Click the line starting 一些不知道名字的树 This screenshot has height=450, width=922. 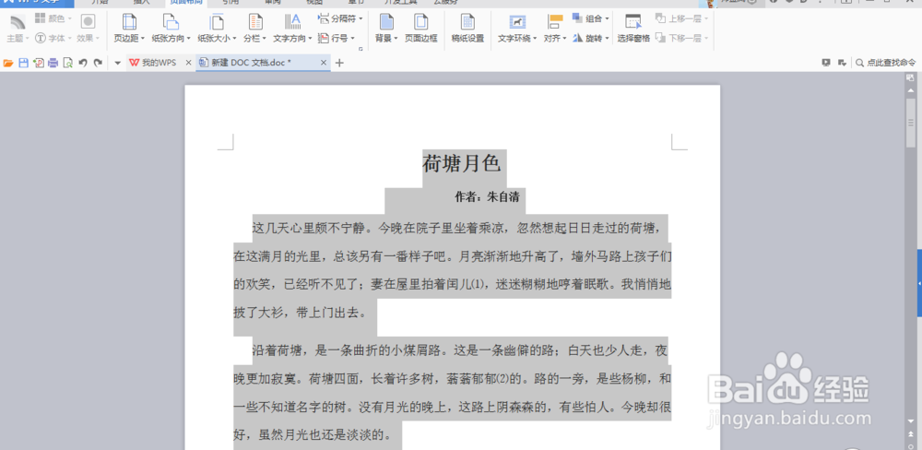coord(452,407)
